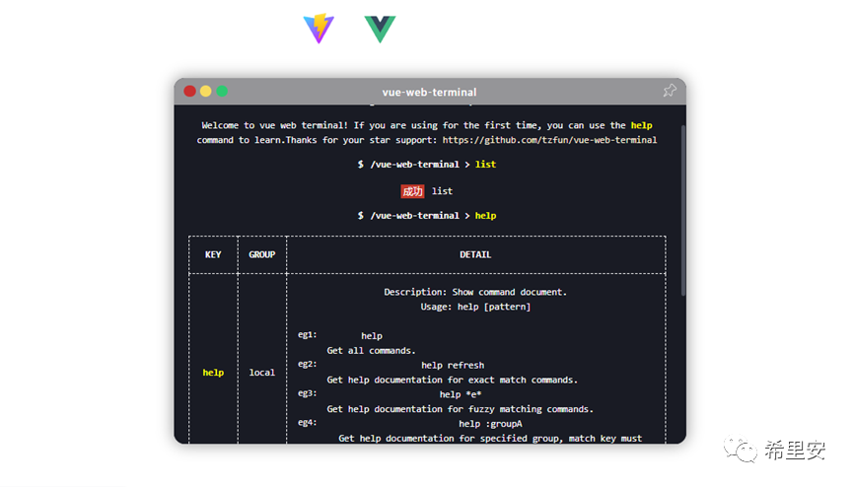Click the local group cell
853x487 pixels.
point(261,373)
